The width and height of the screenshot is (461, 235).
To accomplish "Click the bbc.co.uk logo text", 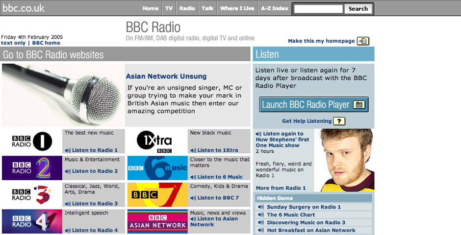I will pyautogui.click(x=24, y=8).
